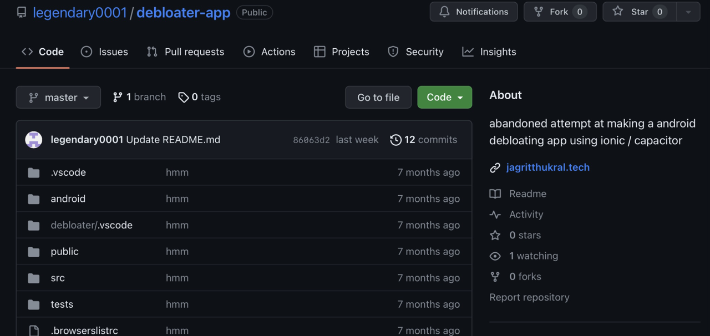Screen dimensions: 710x336
Task: Click the Go to file button
Action: 378,97
